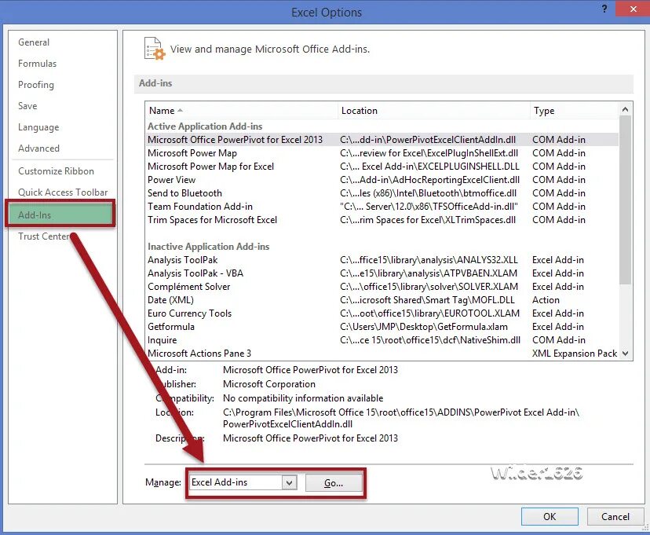Close the Excel Options dialog
The height and width of the screenshot is (535, 650).
[633, 9]
